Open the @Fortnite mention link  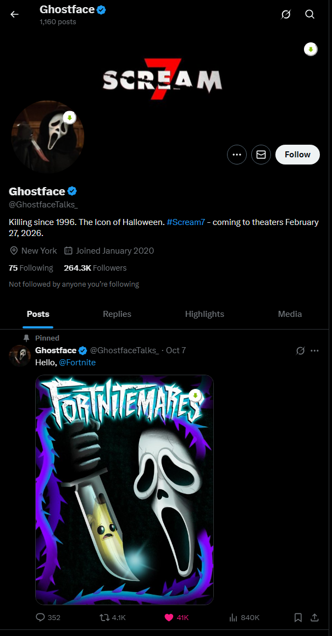78,363
